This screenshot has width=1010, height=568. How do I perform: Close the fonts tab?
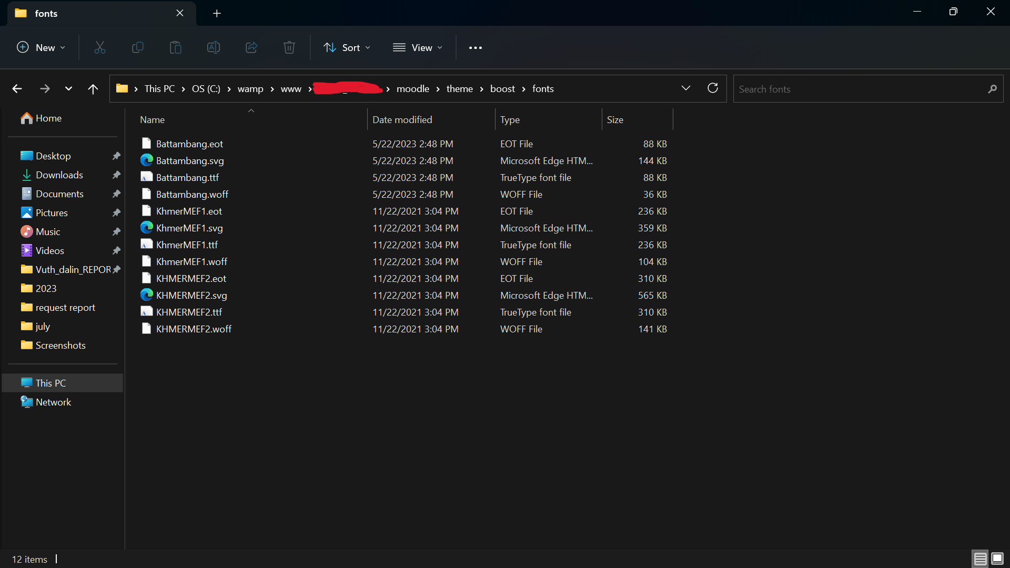point(180,13)
